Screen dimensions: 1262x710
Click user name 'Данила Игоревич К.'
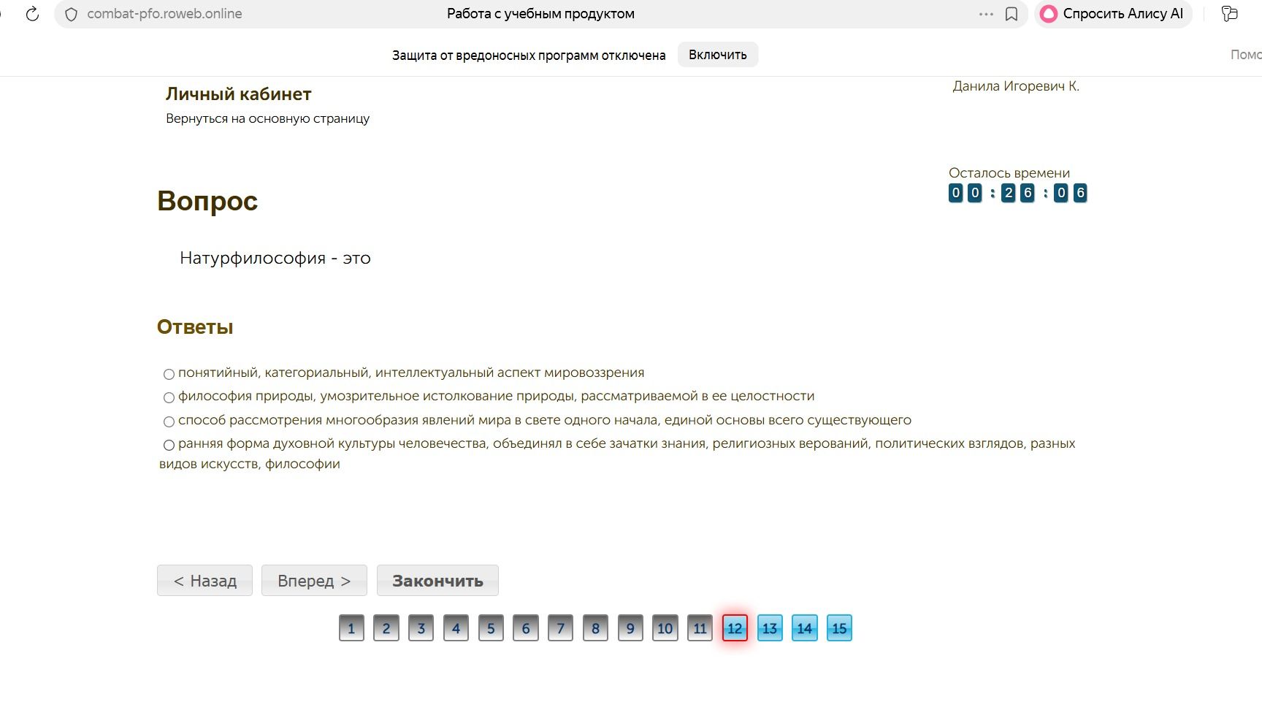pos(1016,86)
